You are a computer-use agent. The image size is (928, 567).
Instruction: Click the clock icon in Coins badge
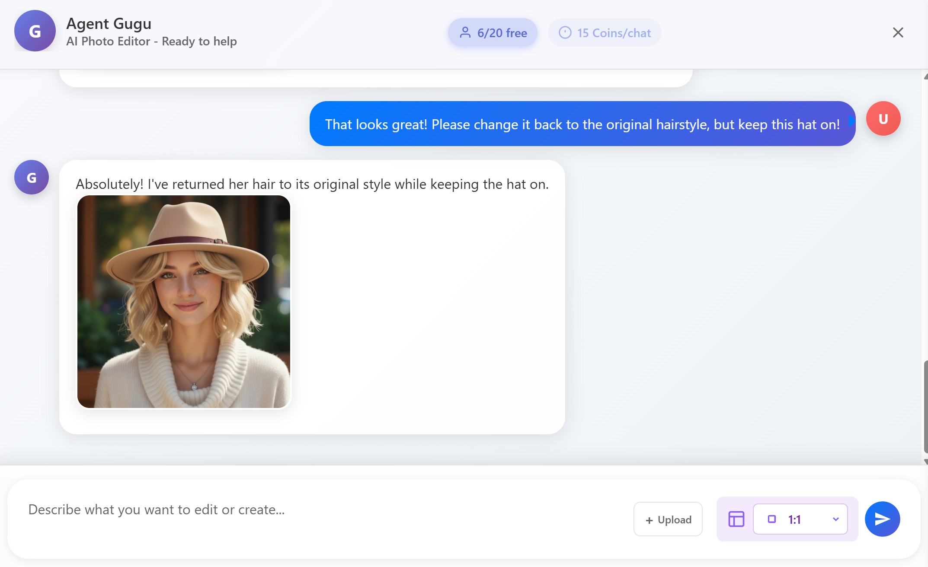pyautogui.click(x=565, y=33)
